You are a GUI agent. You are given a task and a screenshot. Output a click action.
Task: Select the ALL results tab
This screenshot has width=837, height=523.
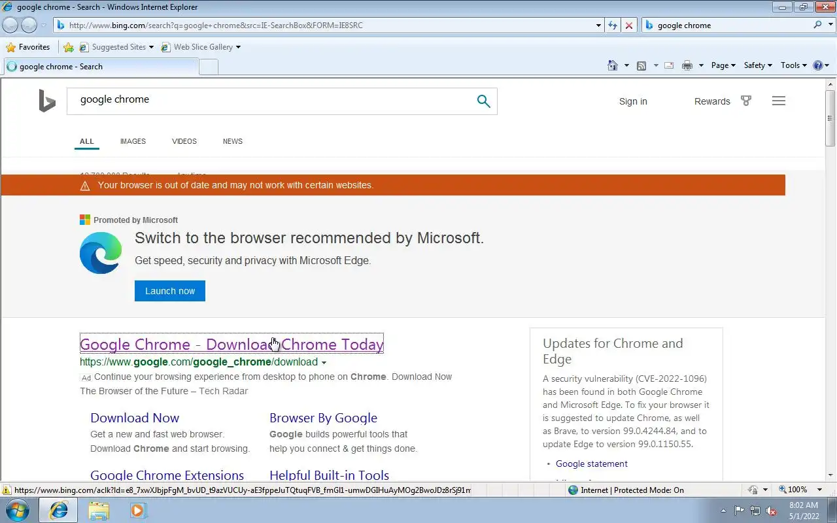(87, 141)
